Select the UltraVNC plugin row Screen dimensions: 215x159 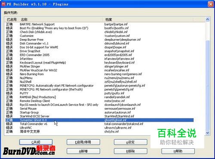pos(100,128)
